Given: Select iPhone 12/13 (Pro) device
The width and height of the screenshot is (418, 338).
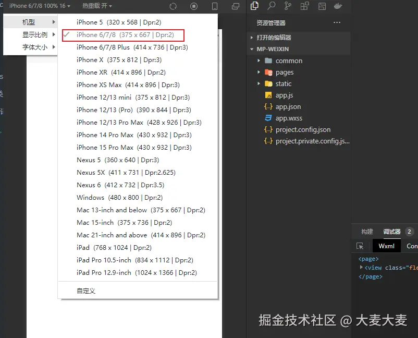Looking at the screenshot, I should tap(138, 110).
